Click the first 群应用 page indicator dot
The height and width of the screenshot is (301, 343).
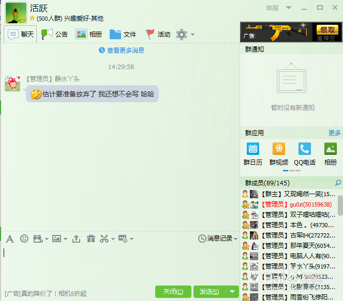tap(285, 171)
